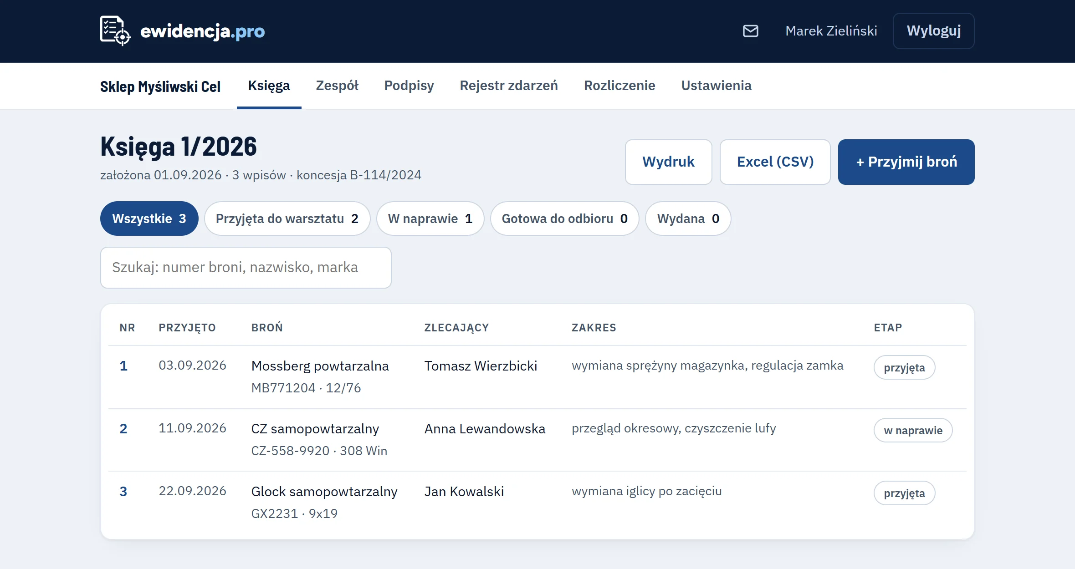Click wymiana iglicy po zacięciu text
Screen dimensions: 1075x569
647,491
